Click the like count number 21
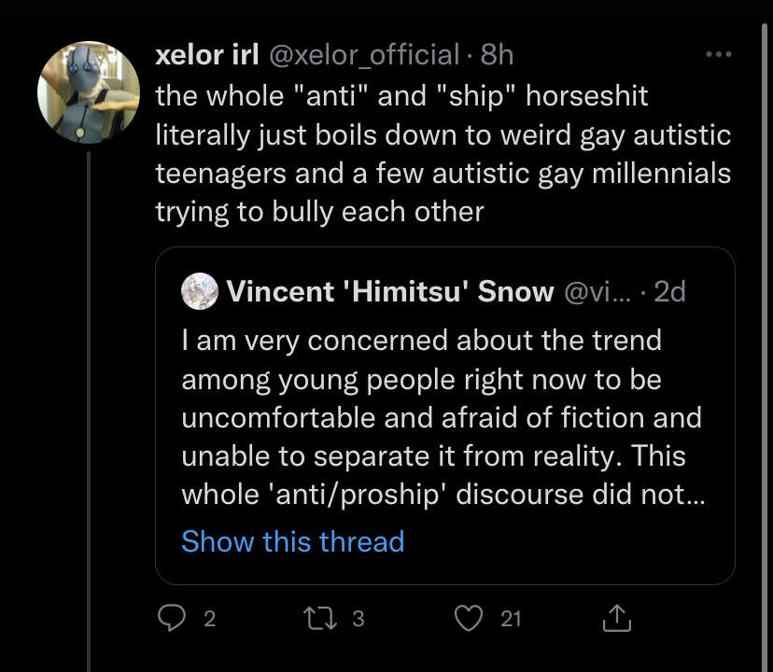This screenshot has width=773, height=672. pyautogui.click(x=511, y=618)
